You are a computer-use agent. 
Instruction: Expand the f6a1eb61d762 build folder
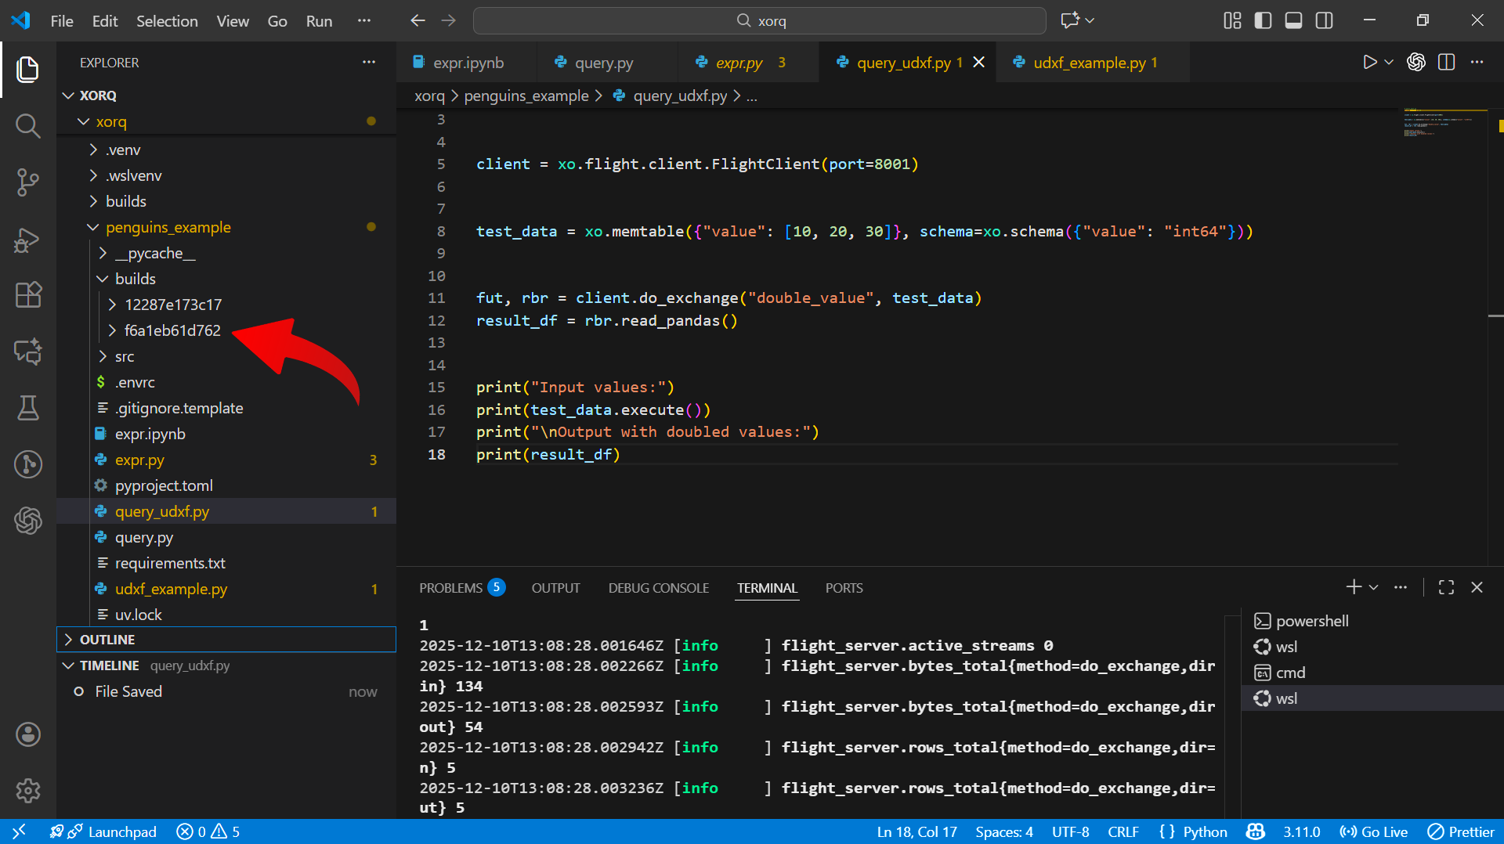click(x=172, y=330)
